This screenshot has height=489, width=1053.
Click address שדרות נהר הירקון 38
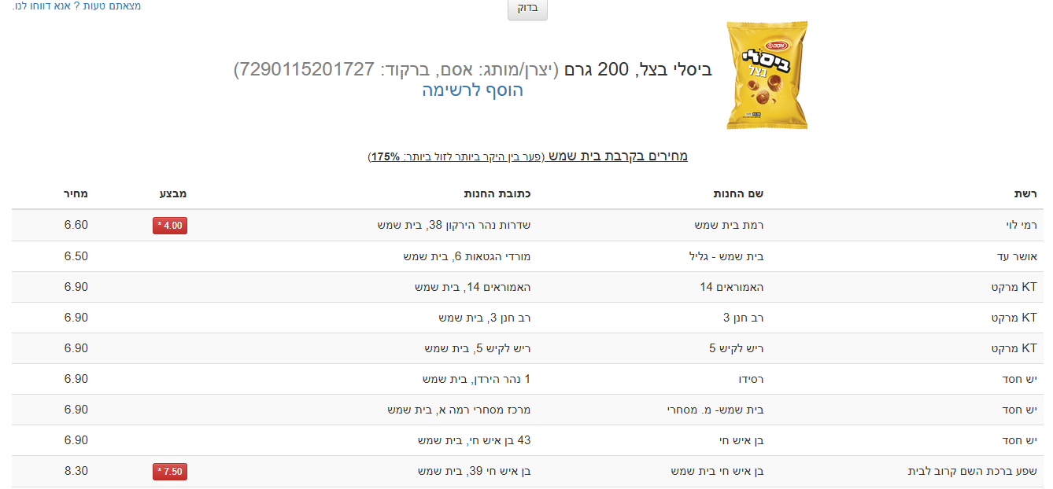pyautogui.click(x=454, y=226)
